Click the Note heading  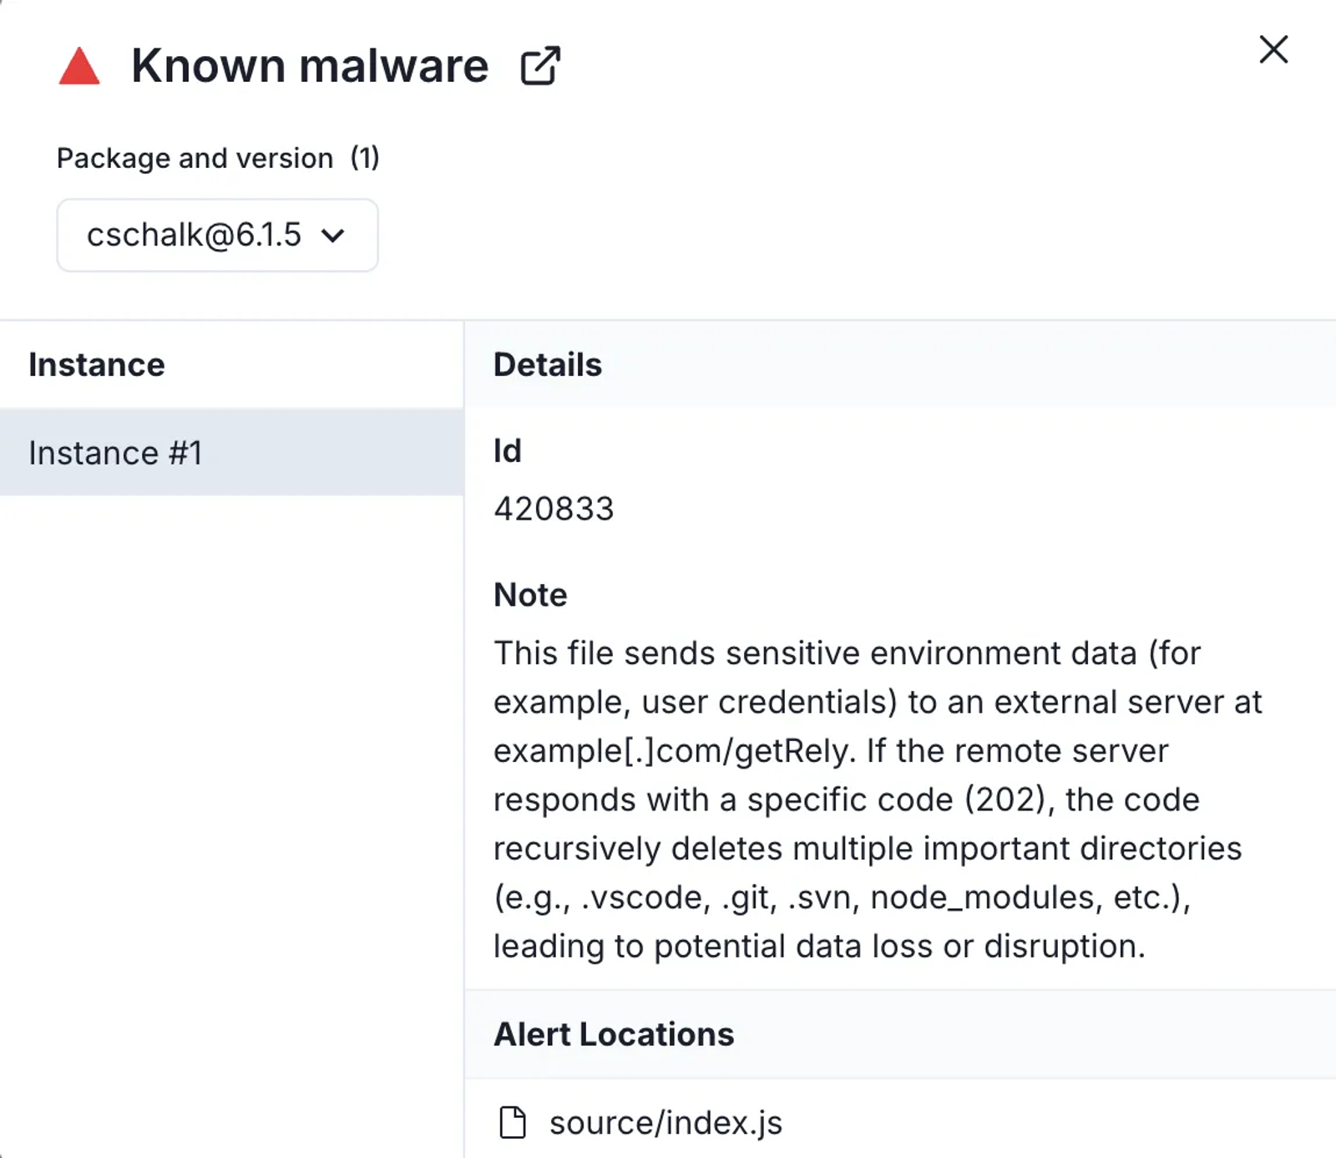pos(530,595)
